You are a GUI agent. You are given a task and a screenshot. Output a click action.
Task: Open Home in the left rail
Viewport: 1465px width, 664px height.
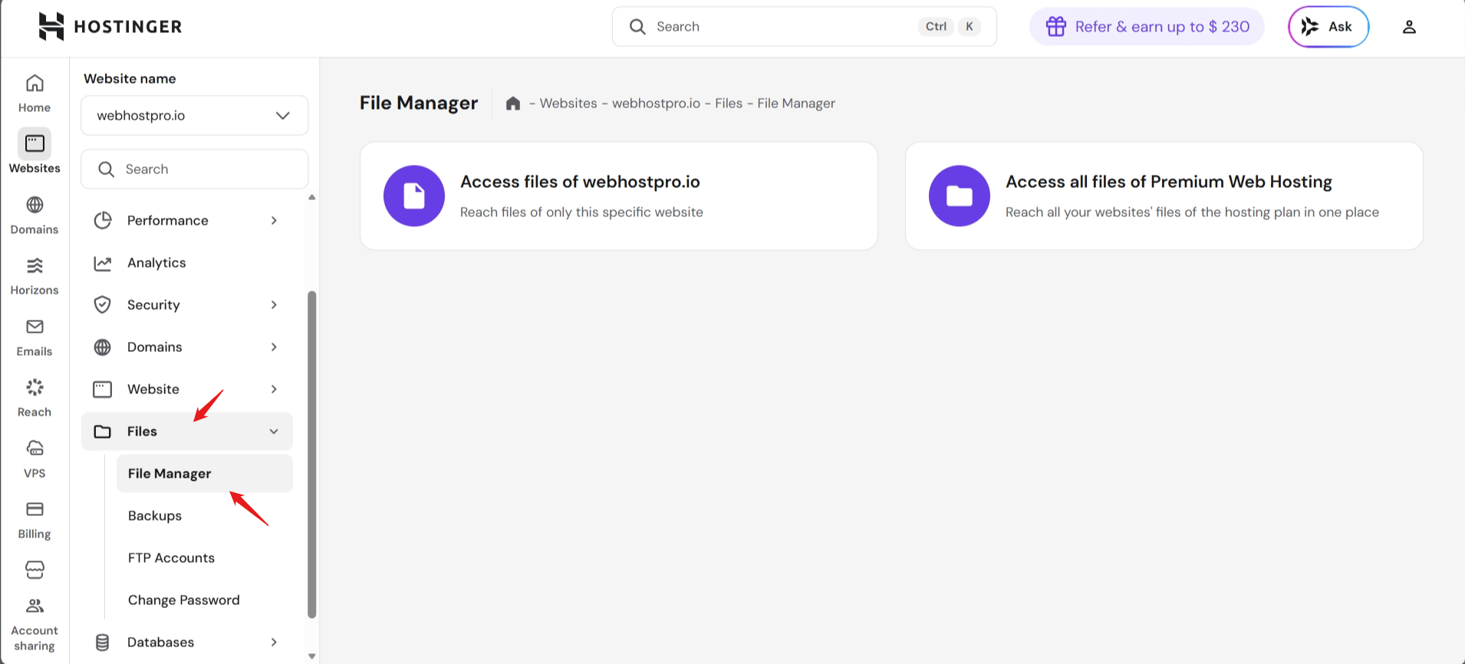(35, 94)
